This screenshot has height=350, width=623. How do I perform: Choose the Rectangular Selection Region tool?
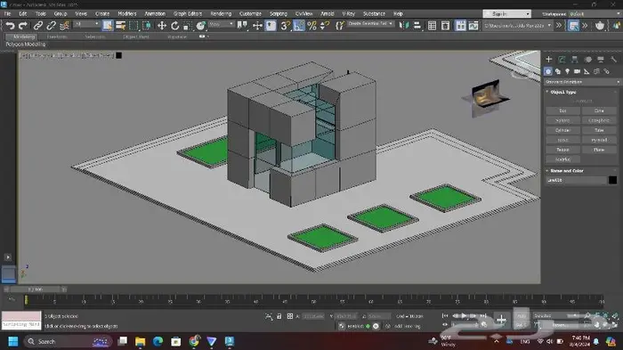click(133, 26)
